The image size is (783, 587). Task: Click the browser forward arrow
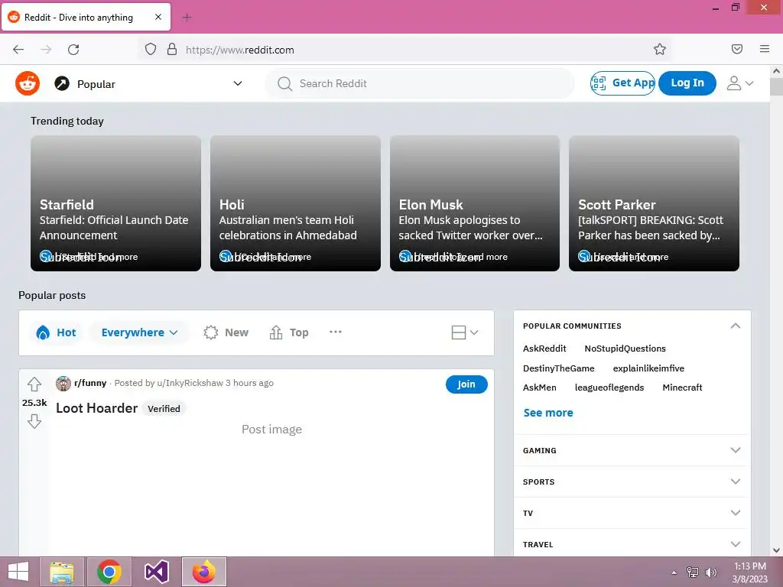tap(46, 50)
